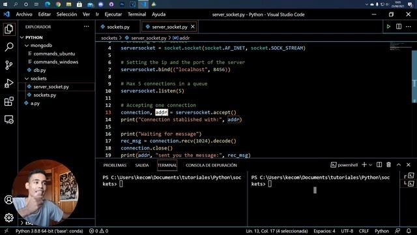
Task: Open the new terminal launch profile dropdown
Action: [371, 165]
